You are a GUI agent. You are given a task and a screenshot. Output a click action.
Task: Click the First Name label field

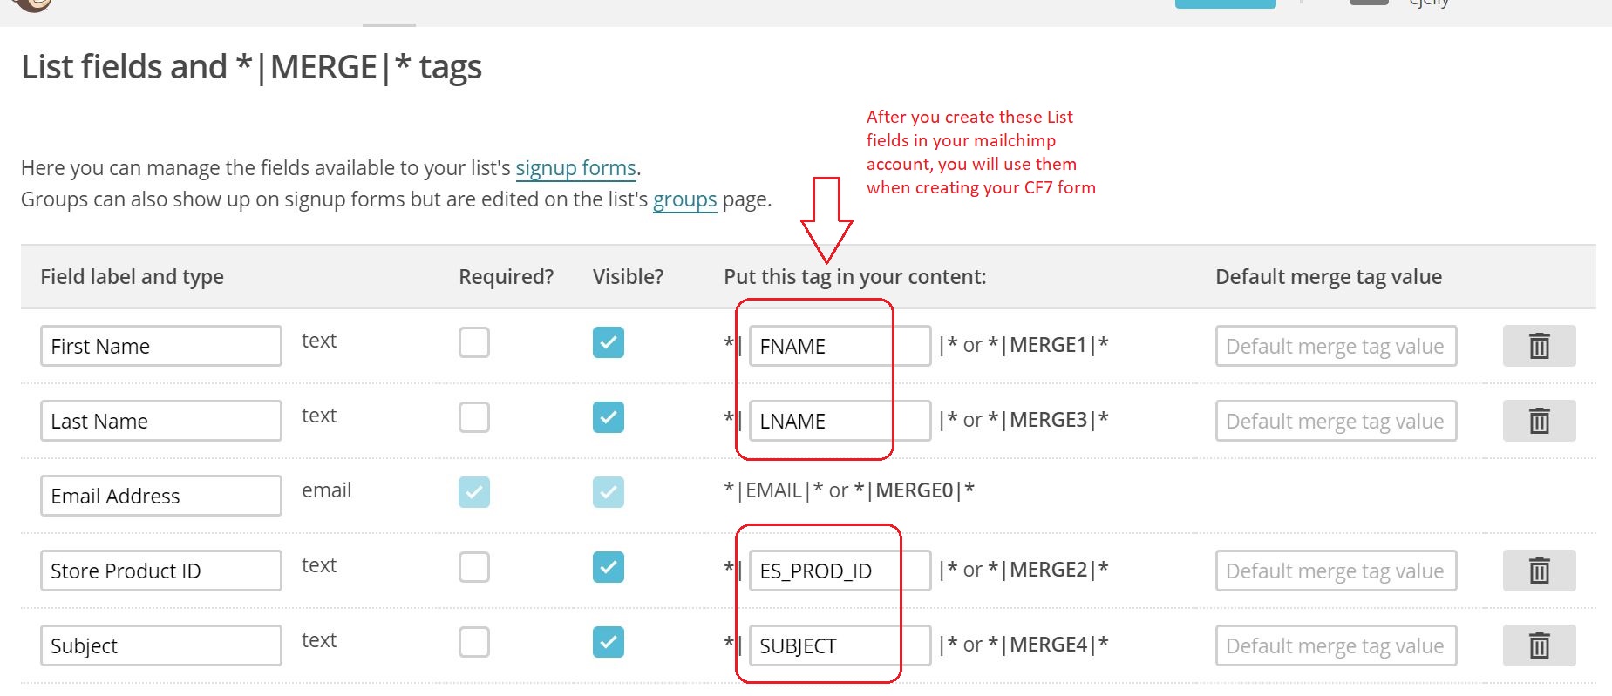[161, 346]
